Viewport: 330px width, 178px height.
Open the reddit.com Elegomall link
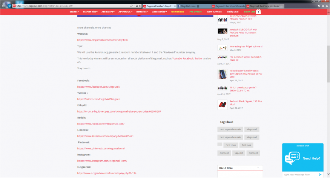point(101,124)
